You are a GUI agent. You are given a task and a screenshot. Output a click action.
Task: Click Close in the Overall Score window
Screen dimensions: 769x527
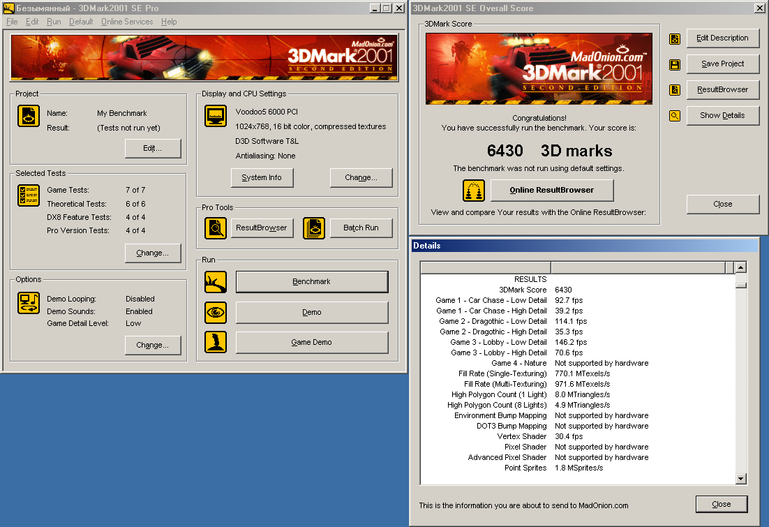click(x=722, y=204)
